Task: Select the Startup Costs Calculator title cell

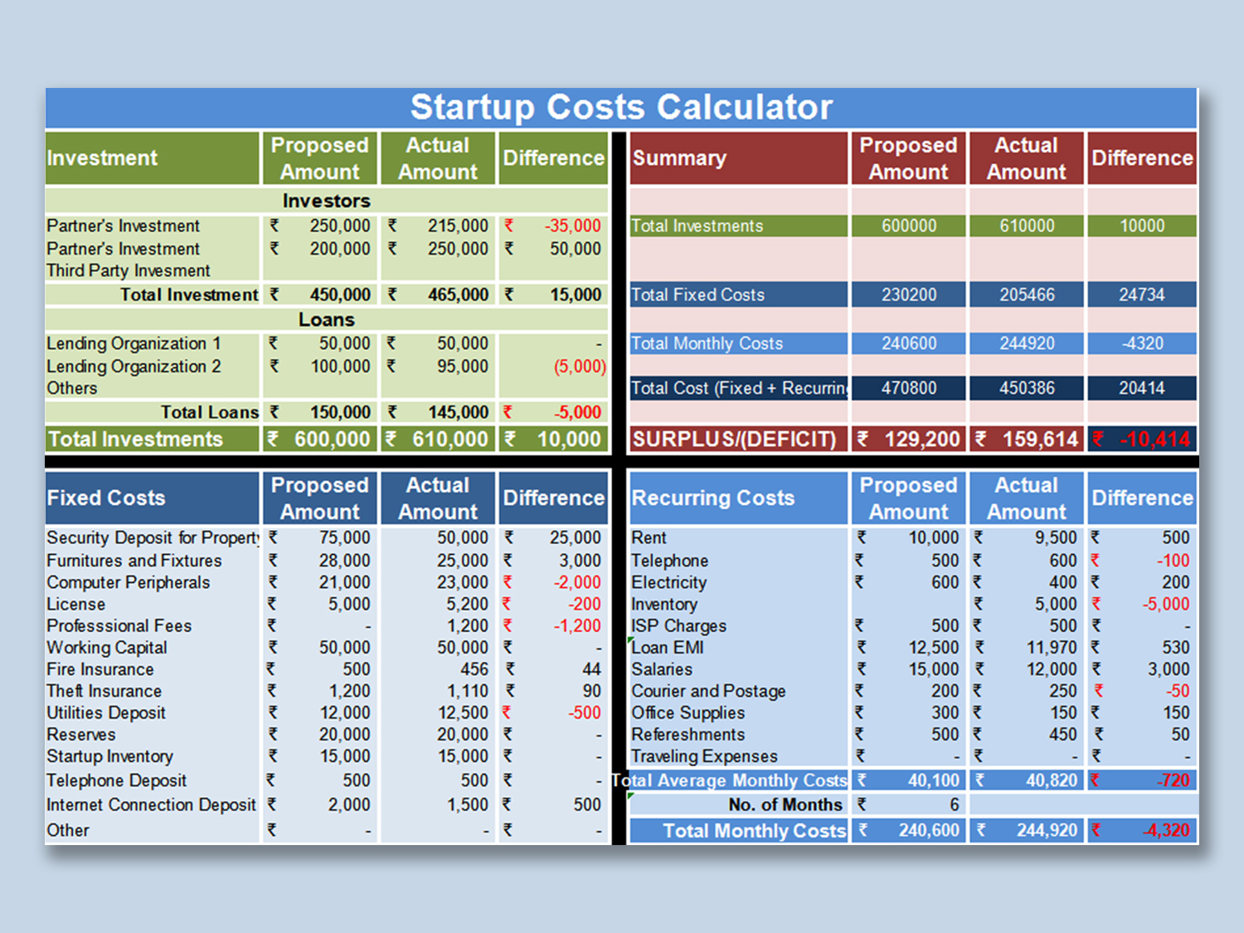Action: pyautogui.click(x=621, y=108)
